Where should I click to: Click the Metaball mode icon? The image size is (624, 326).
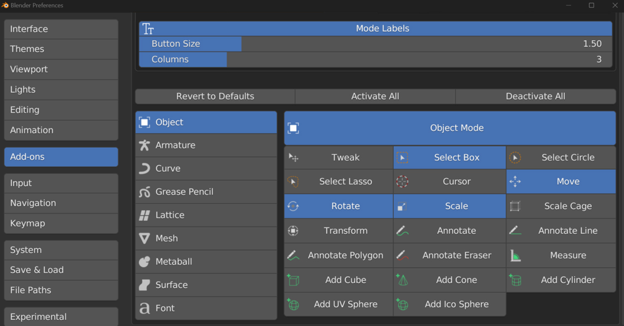144,262
